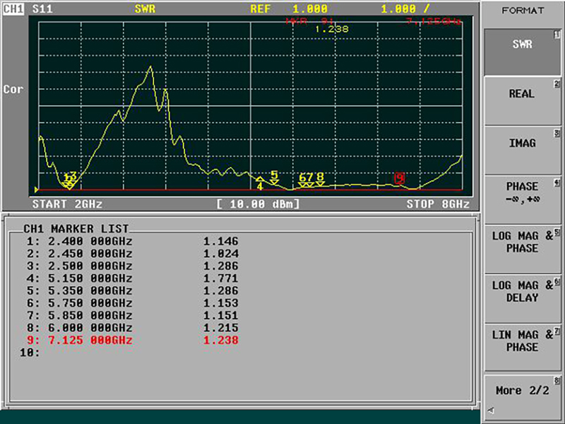The height and width of the screenshot is (424, 565).
Task: Click the CH1 channel indicator
Action: click(13, 8)
